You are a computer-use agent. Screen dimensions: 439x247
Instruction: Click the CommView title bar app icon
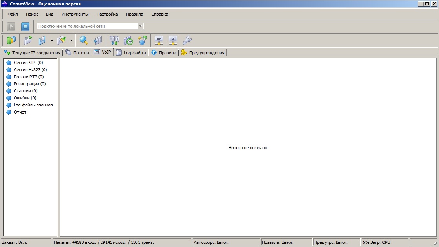(4, 4)
